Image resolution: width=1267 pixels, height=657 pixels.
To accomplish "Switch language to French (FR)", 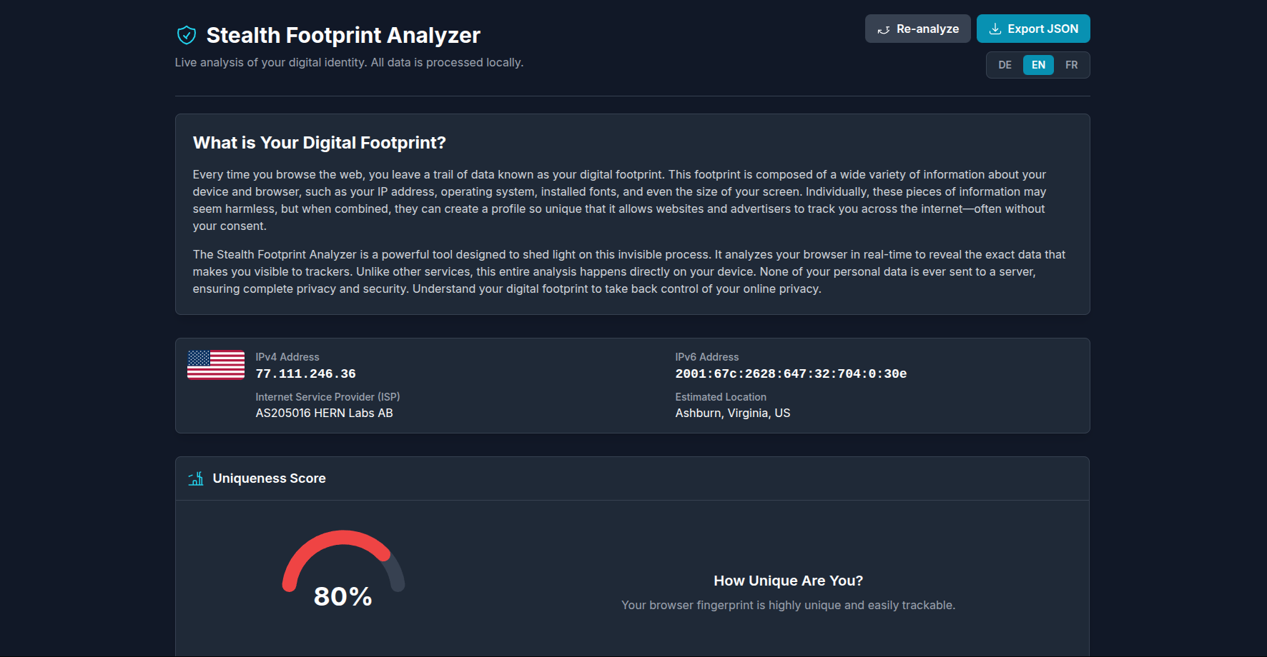I will 1071,65.
